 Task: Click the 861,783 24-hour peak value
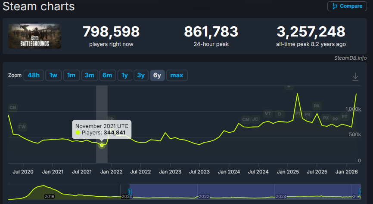pos(211,31)
